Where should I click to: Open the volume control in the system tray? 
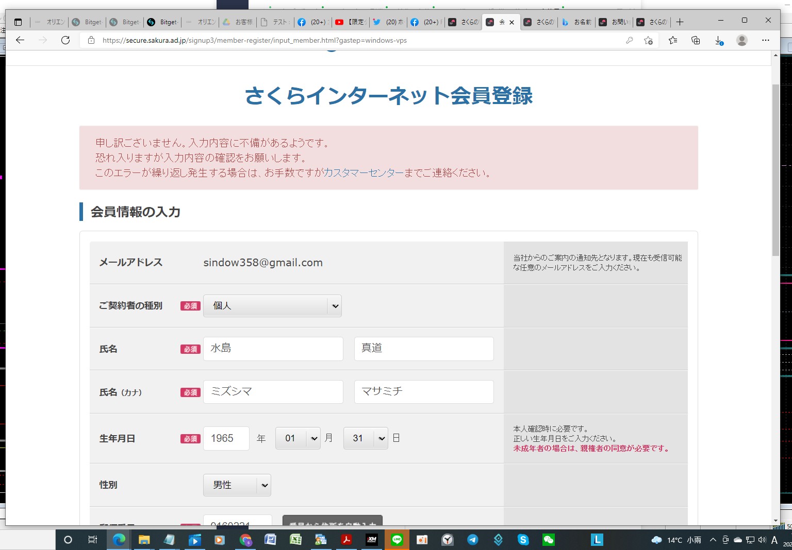pyautogui.click(x=762, y=540)
